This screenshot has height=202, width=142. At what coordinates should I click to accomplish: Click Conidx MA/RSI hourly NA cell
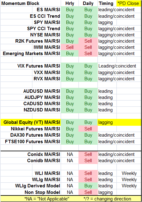[70, 154]
